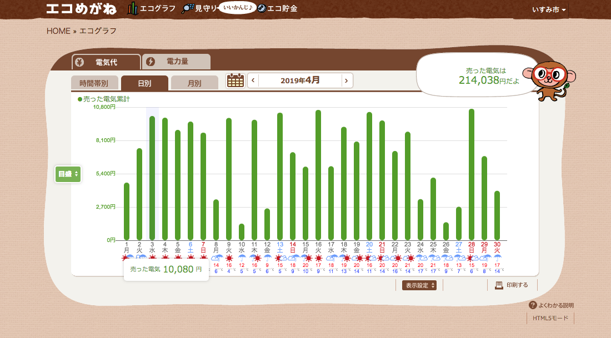Open the 表示設定 display settings dropdown
Viewport: 611px width, 338px height.
coord(419,285)
